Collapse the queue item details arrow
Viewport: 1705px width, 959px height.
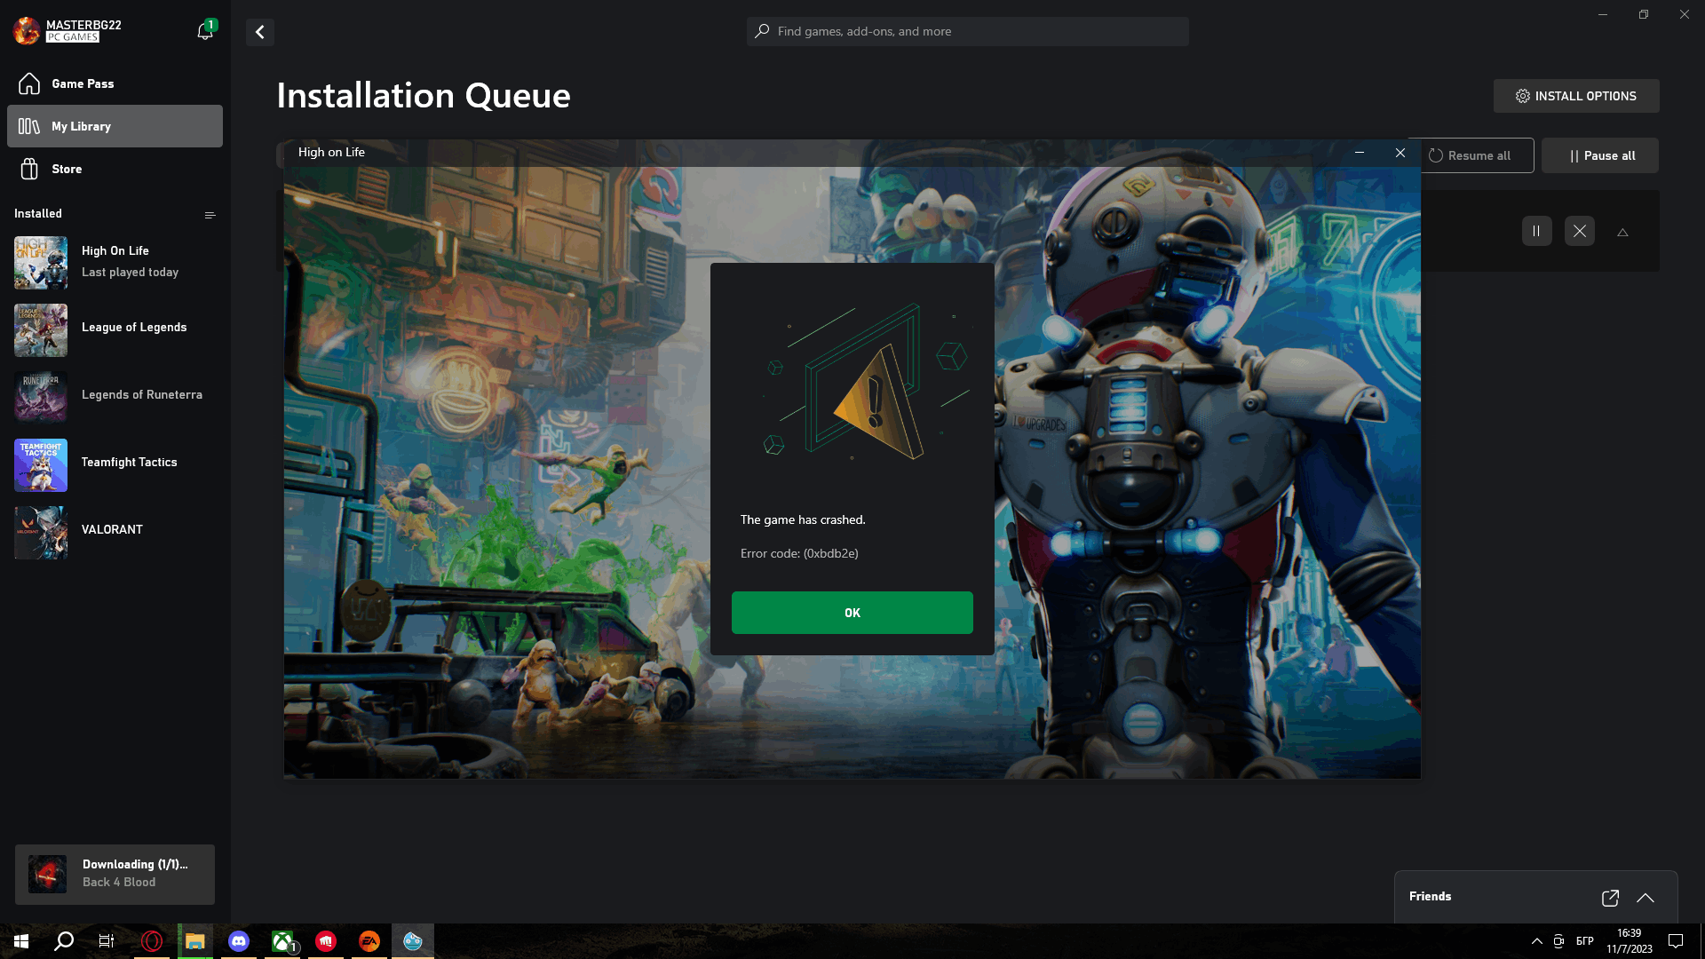[x=1622, y=232]
